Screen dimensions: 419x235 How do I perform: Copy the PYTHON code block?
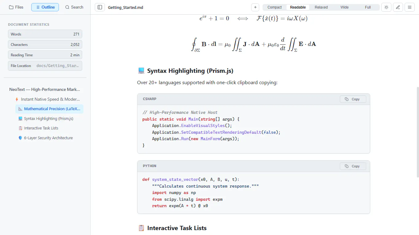(x=353, y=166)
